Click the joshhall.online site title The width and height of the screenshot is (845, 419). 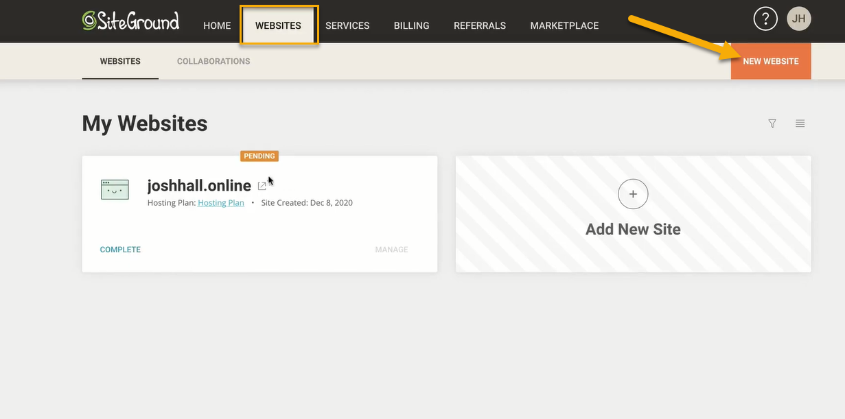[199, 185]
